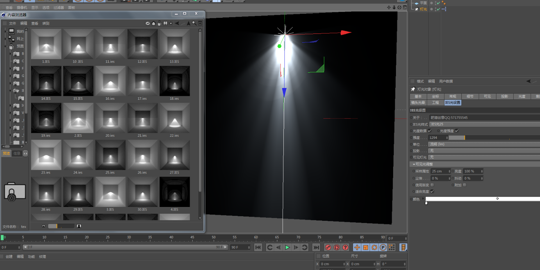Image resolution: width=540 pixels, height=270 pixels.
Task: Open the 投影 dropdown
Action: pyautogui.click(x=484, y=151)
